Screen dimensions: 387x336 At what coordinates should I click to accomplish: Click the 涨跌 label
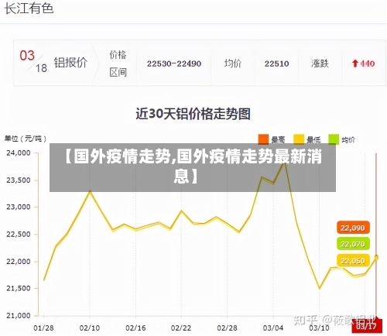320,63
